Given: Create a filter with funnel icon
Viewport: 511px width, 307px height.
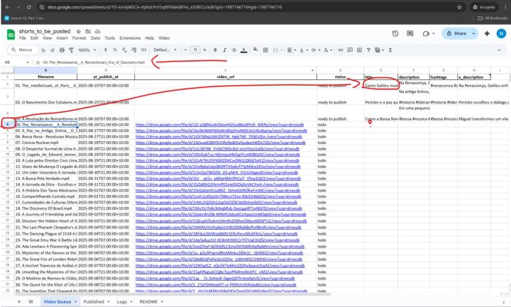Looking at the screenshot, I should point(368,50).
